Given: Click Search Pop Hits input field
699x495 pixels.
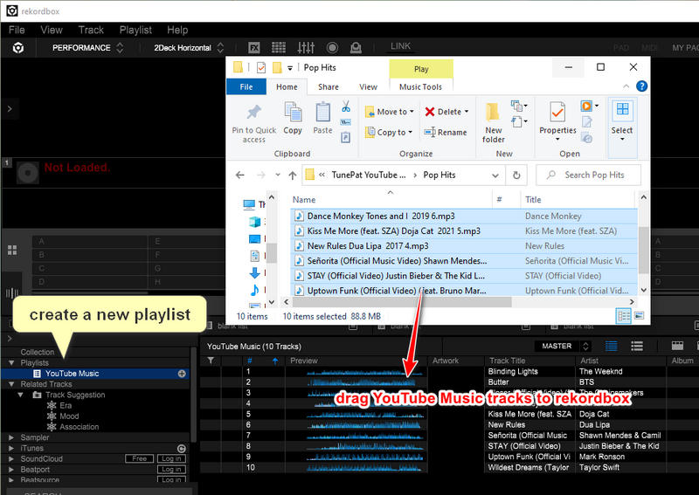Looking at the screenshot, I should (588, 175).
